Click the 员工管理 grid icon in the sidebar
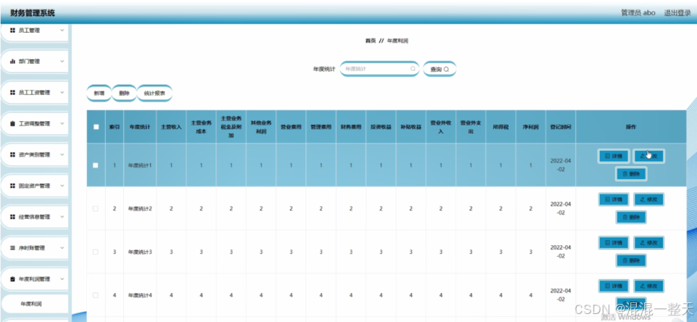The width and height of the screenshot is (697, 322). tap(12, 30)
